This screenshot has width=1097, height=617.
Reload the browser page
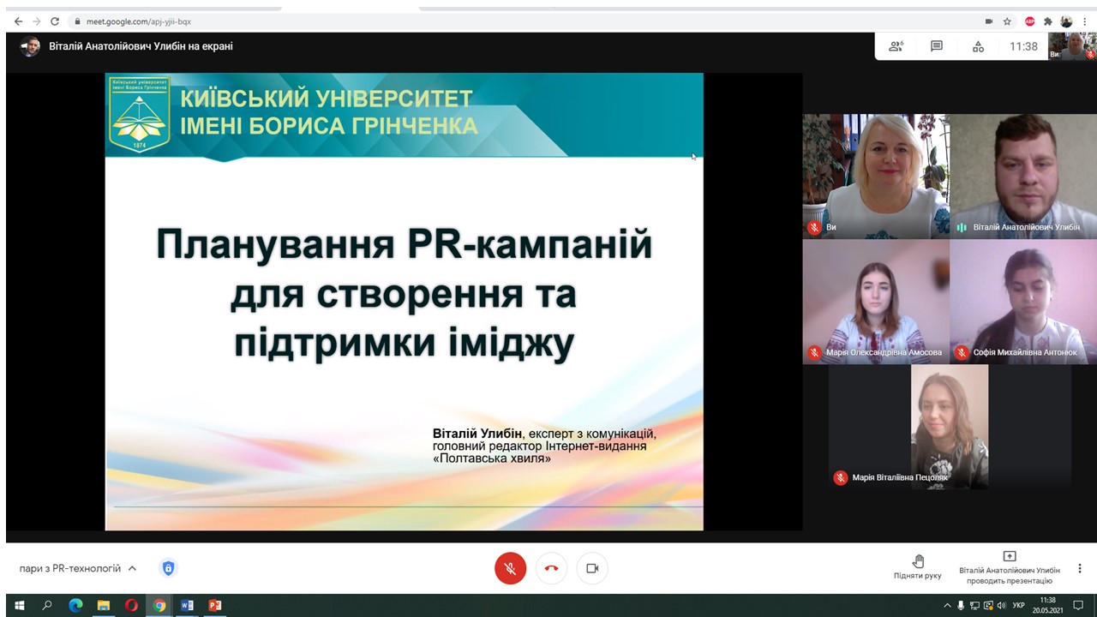coord(55,21)
